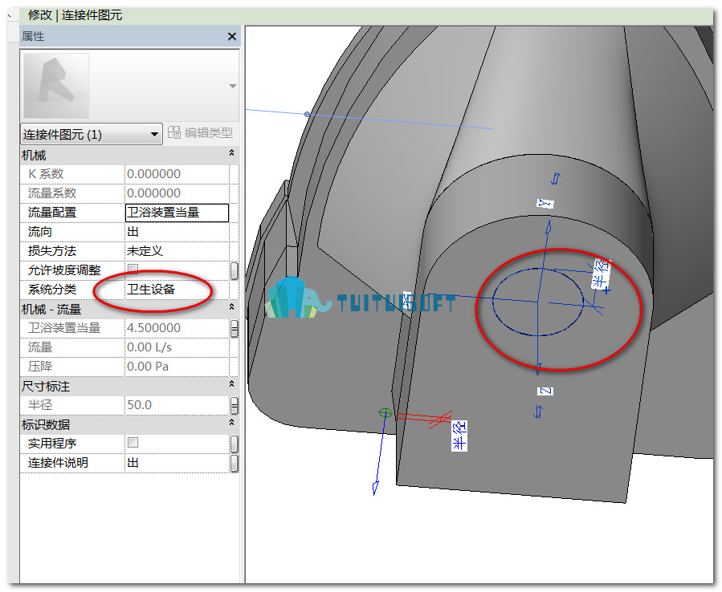Toggle the 允许坡度调整 checkbox
The height and width of the screenshot is (592, 722).
tap(133, 269)
